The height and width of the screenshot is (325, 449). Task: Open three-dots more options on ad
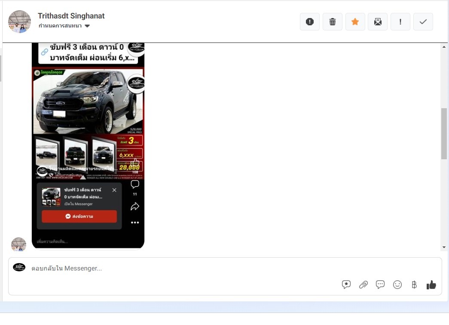click(x=135, y=222)
